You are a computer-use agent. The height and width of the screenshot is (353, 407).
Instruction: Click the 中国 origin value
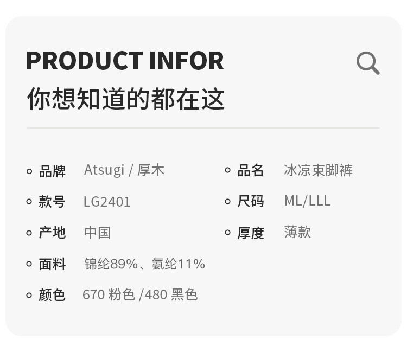click(x=97, y=233)
